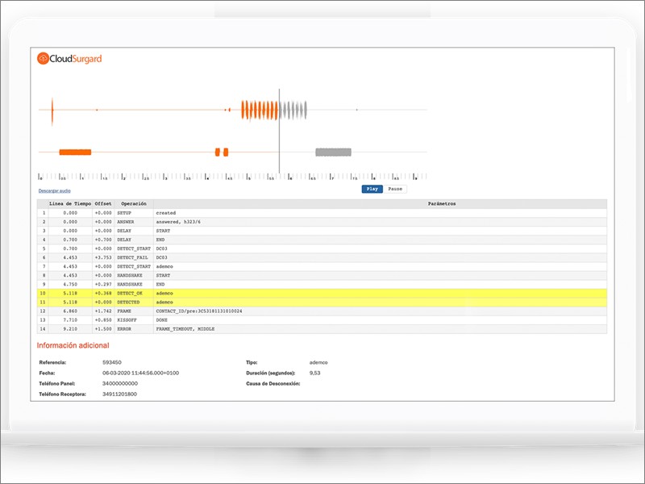645x484 pixels.
Task: Select the FRAME CONTACT_ID row
Action: click(x=322, y=311)
